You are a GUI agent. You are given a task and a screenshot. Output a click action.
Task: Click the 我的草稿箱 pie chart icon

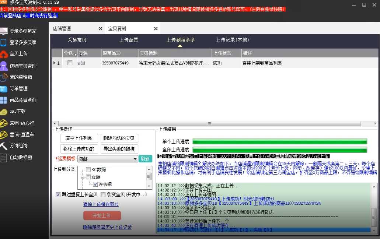tap(4, 77)
